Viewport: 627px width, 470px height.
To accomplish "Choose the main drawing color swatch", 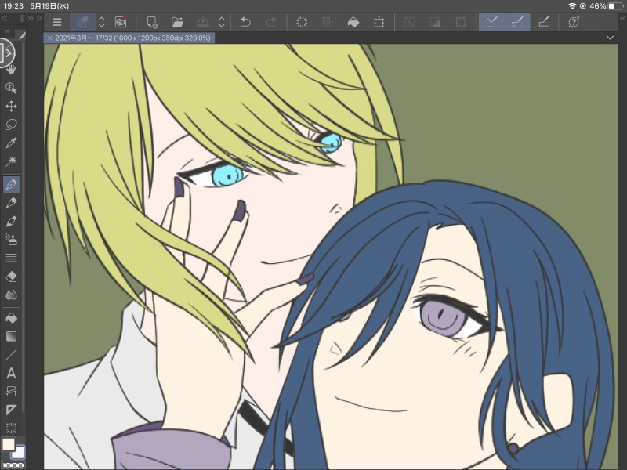I will pos(9,444).
